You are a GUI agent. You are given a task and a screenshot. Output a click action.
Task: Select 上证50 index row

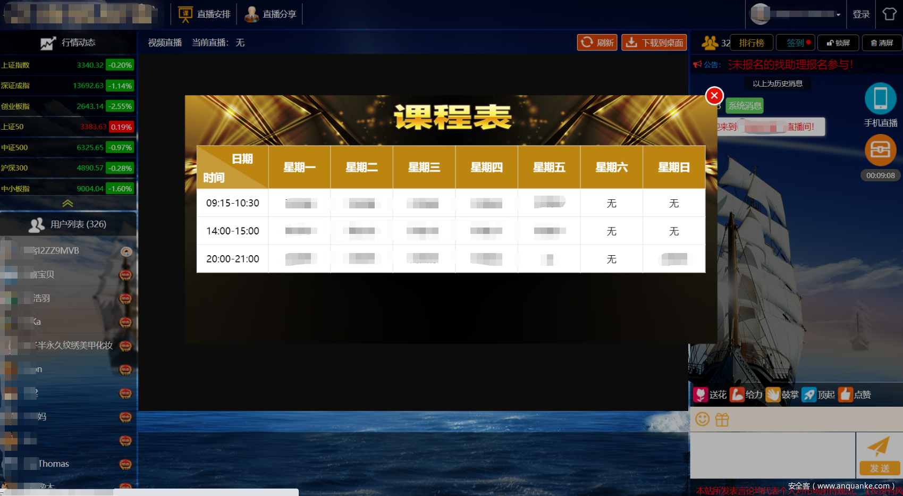point(67,127)
